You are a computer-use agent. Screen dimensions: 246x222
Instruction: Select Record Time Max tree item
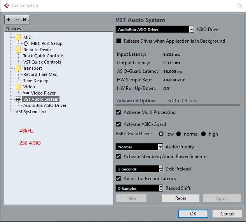(x=40, y=74)
